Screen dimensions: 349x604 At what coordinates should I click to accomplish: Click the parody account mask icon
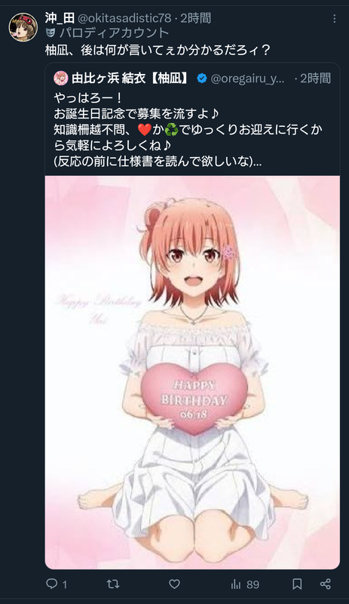[51, 32]
